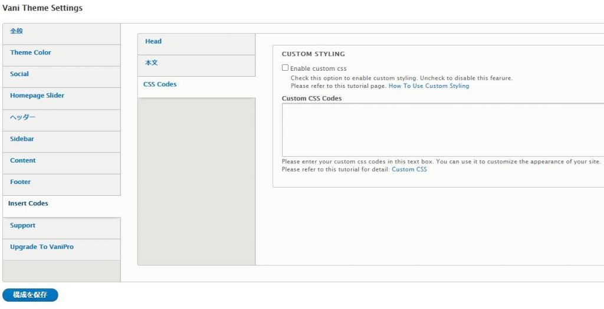The height and width of the screenshot is (309, 604).
Task: Click the Custom CSS Codes field label
Action: pos(311,98)
